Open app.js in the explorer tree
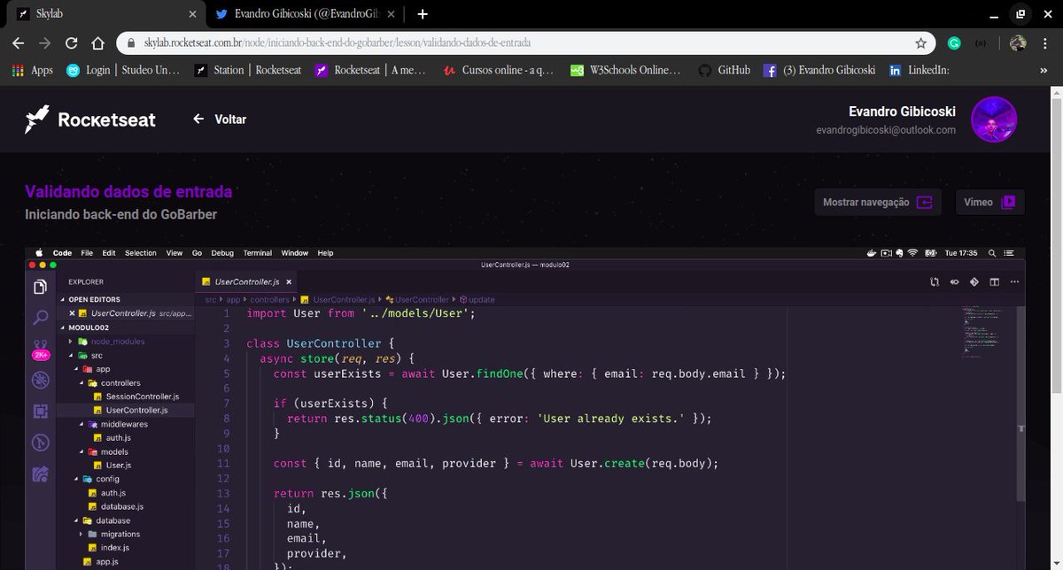Viewport: 1063px width, 570px height. (x=100, y=561)
